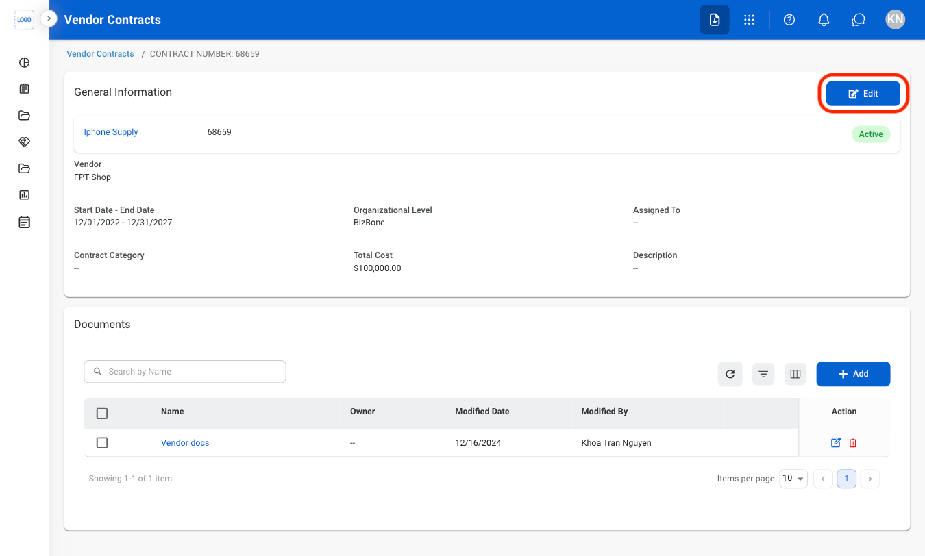The height and width of the screenshot is (556, 925).
Task: Delete the Vendor docs row
Action: (x=853, y=443)
